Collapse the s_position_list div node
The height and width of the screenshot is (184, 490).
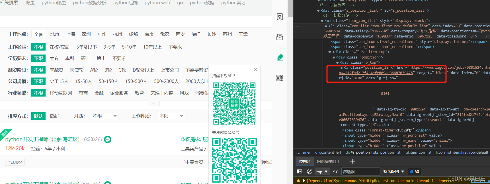pos(318,11)
